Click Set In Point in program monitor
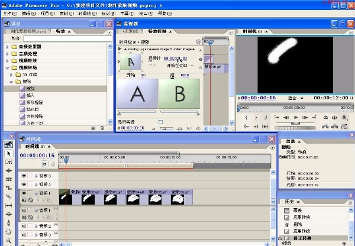355x246 pixels. click(246, 118)
